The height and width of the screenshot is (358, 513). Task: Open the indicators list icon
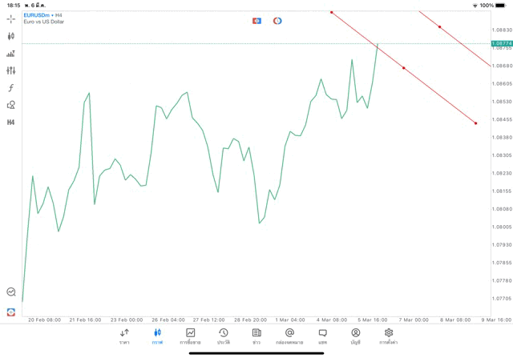coord(10,54)
